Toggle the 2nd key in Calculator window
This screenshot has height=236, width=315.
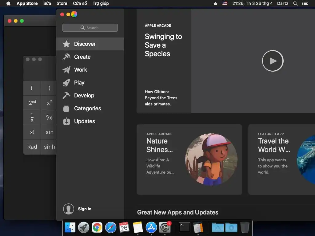[x=32, y=103]
